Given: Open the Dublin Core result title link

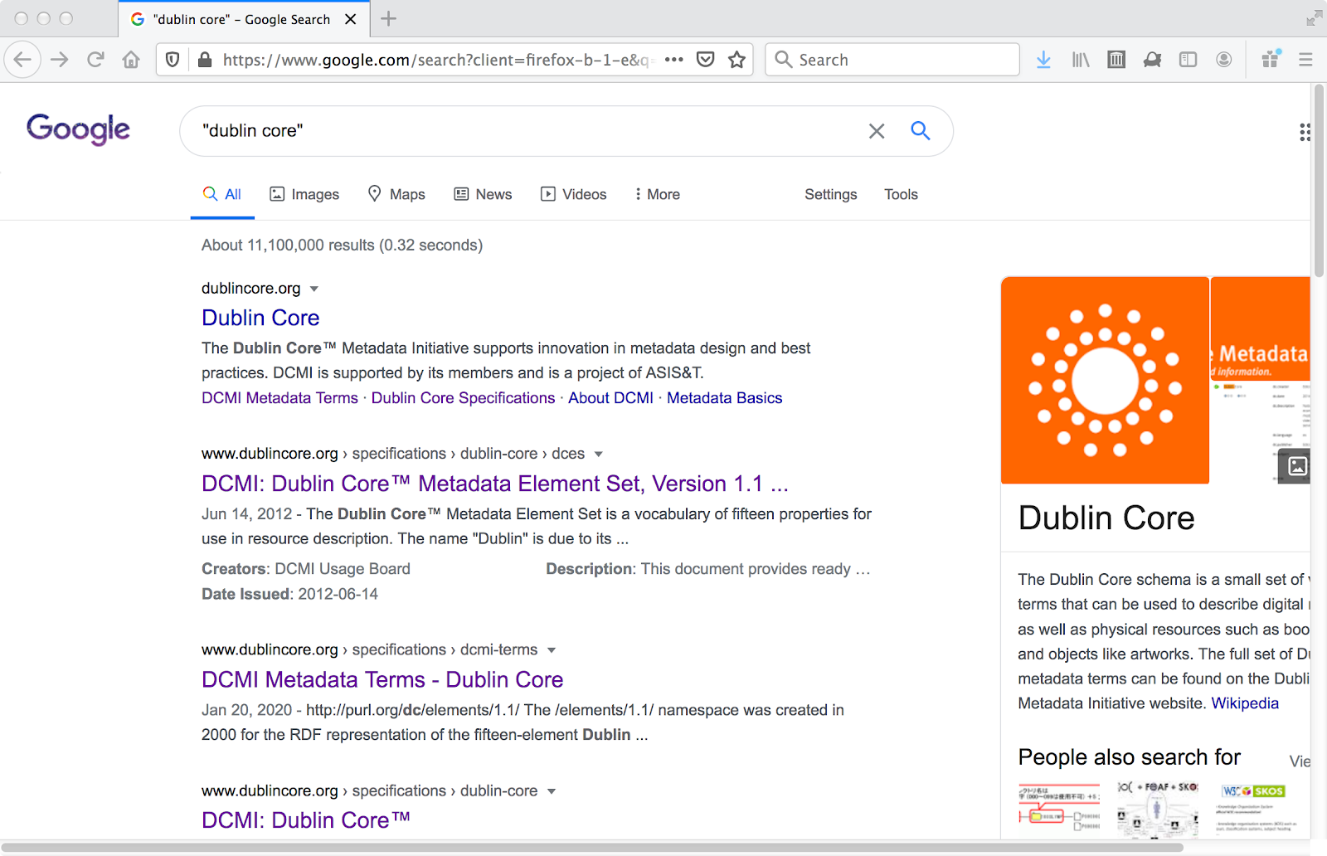Looking at the screenshot, I should [260, 318].
